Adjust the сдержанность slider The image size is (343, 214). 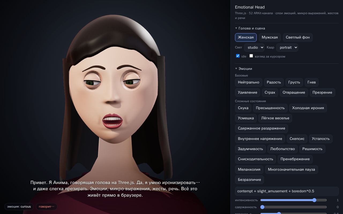(x=293, y=207)
